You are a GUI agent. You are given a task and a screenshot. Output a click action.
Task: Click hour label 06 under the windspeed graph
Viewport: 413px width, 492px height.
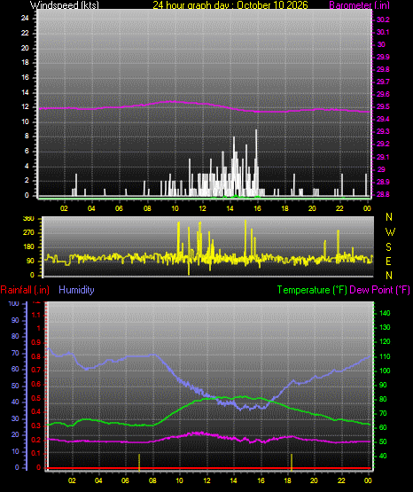[x=119, y=208]
